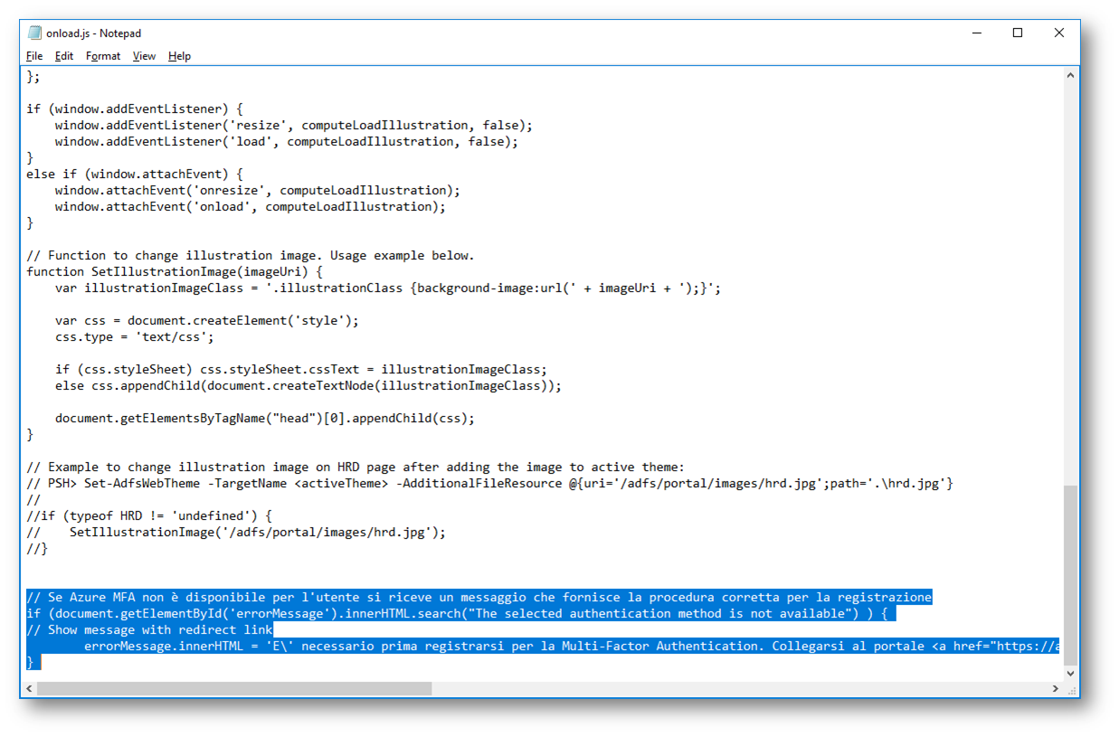Click the line with addEventListener 'load'
The height and width of the screenshot is (737, 1119).
coord(286,141)
